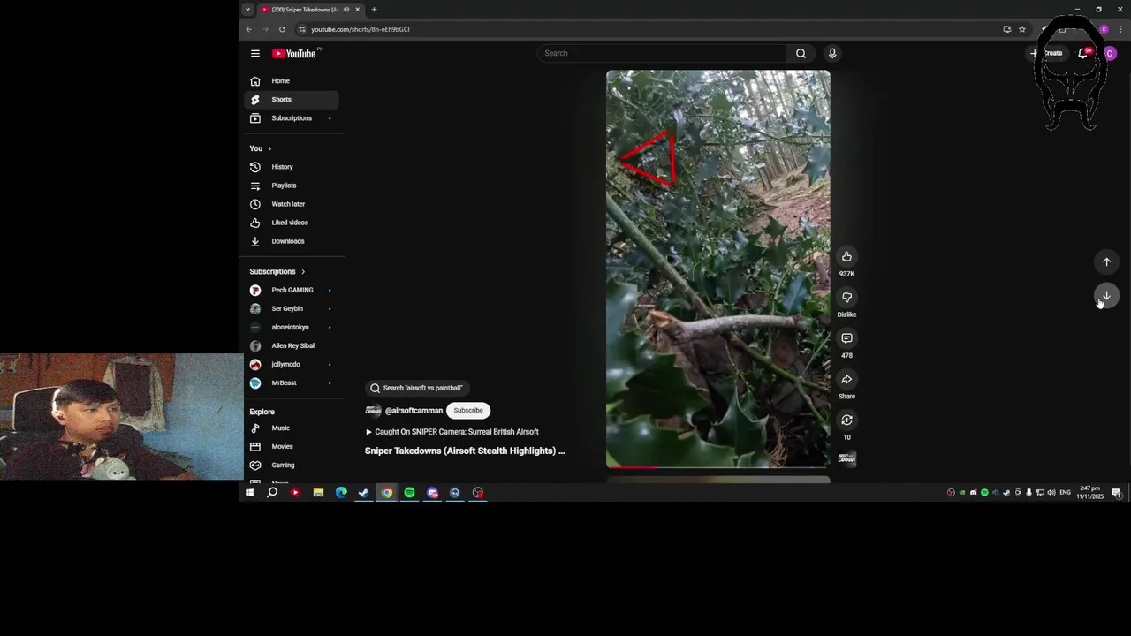
Task: Expand the You section chevron
Action: click(269, 148)
